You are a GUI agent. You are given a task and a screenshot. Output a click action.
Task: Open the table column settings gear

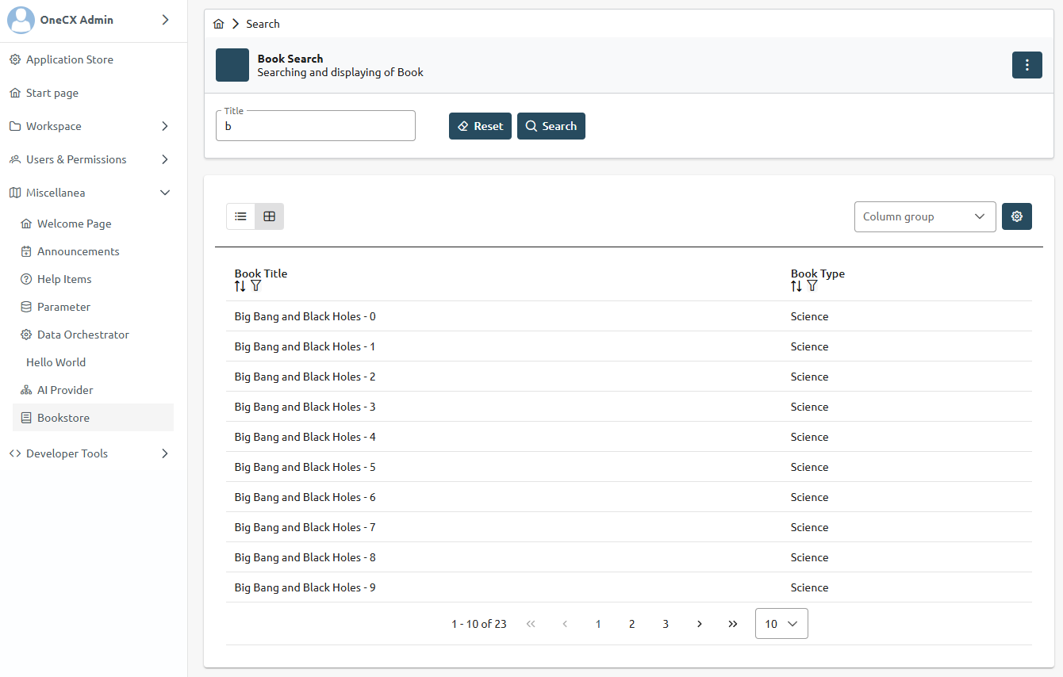tap(1017, 216)
